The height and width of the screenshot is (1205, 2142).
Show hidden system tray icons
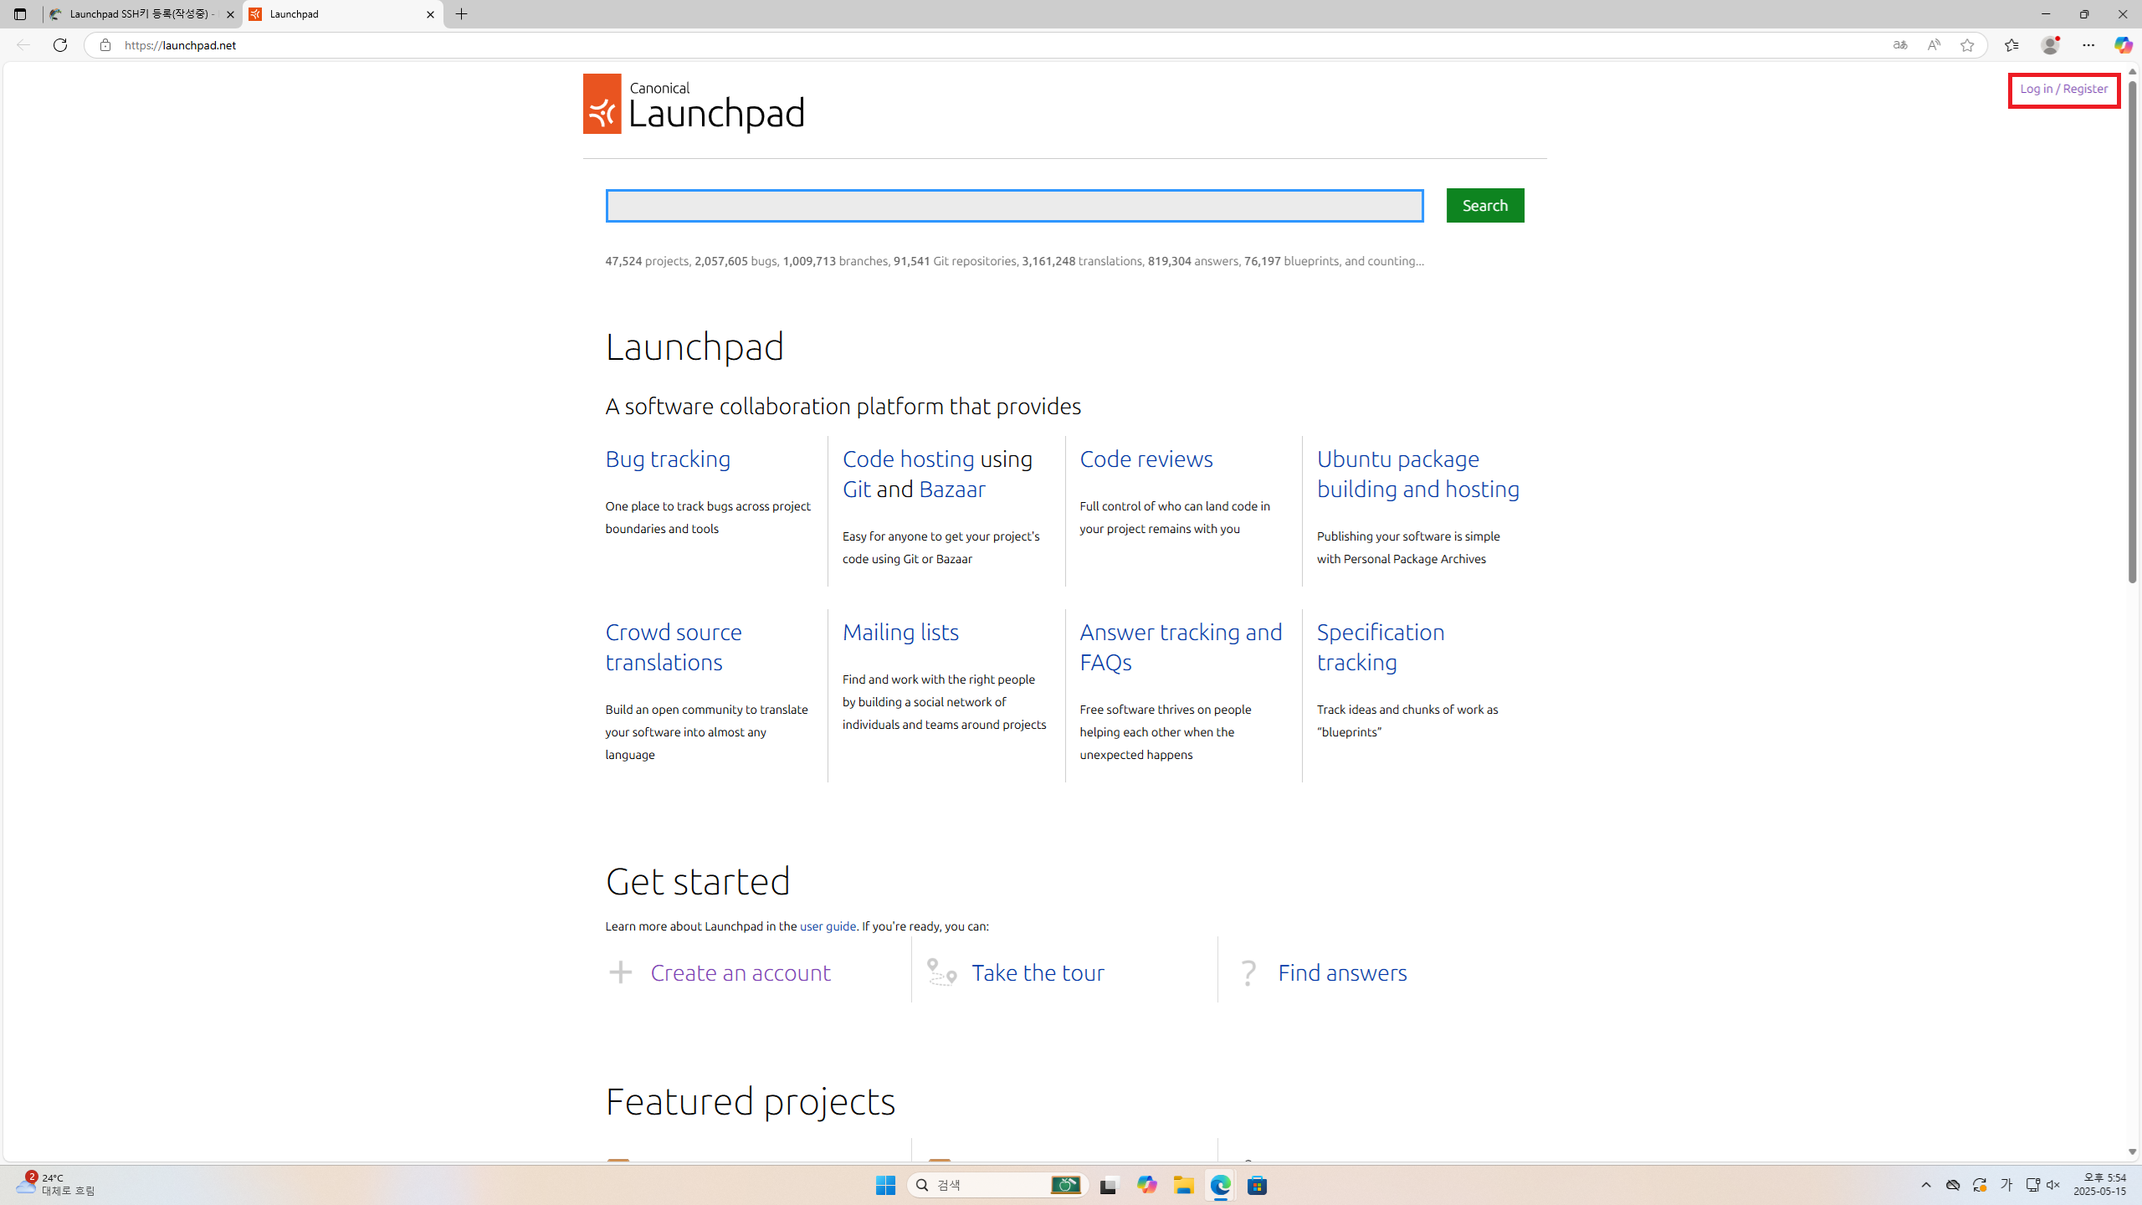click(1925, 1185)
